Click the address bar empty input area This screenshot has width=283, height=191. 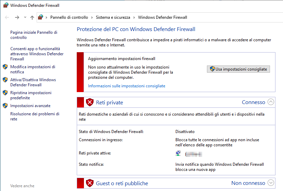[235, 17]
